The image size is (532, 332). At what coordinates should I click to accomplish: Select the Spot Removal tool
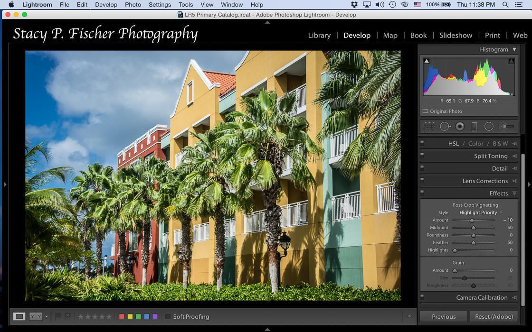pyautogui.click(x=446, y=126)
